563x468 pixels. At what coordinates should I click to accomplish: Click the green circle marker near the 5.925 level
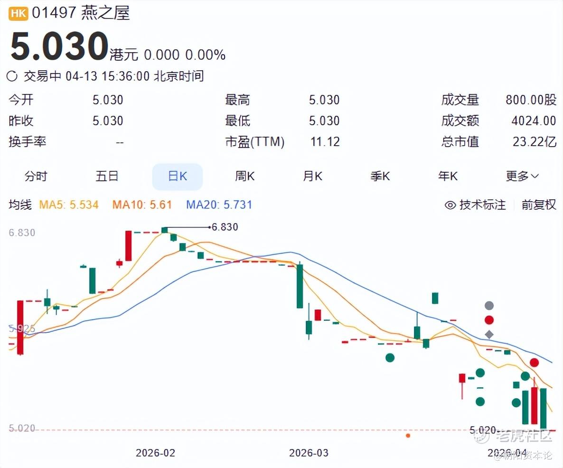(x=390, y=357)
